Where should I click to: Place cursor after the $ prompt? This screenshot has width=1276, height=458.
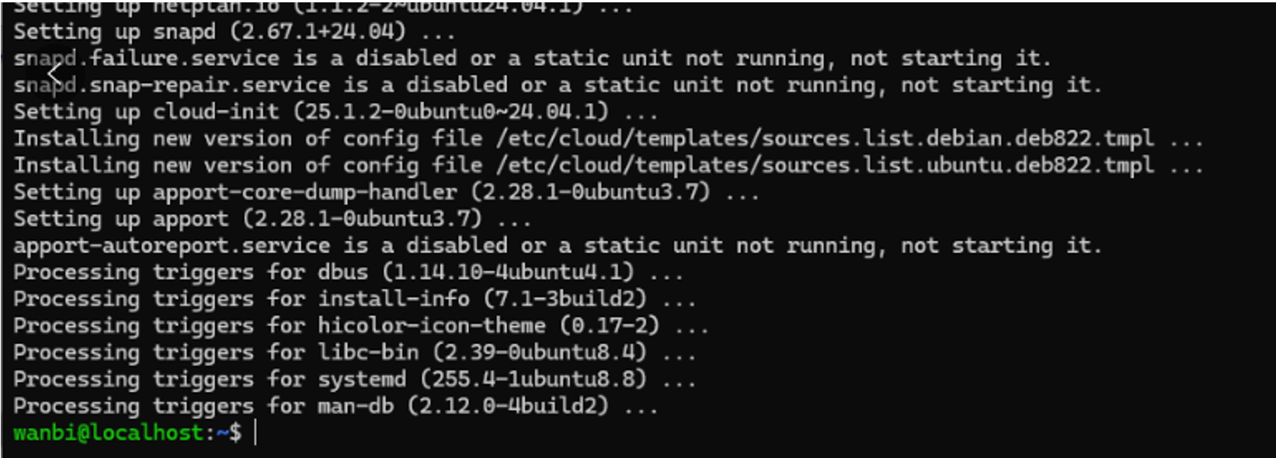tap(255, 432)
